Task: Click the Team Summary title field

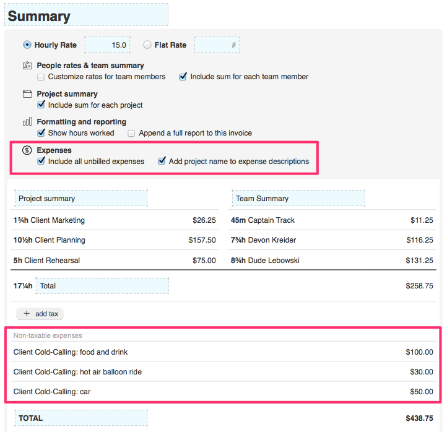Action: (298, 199)
